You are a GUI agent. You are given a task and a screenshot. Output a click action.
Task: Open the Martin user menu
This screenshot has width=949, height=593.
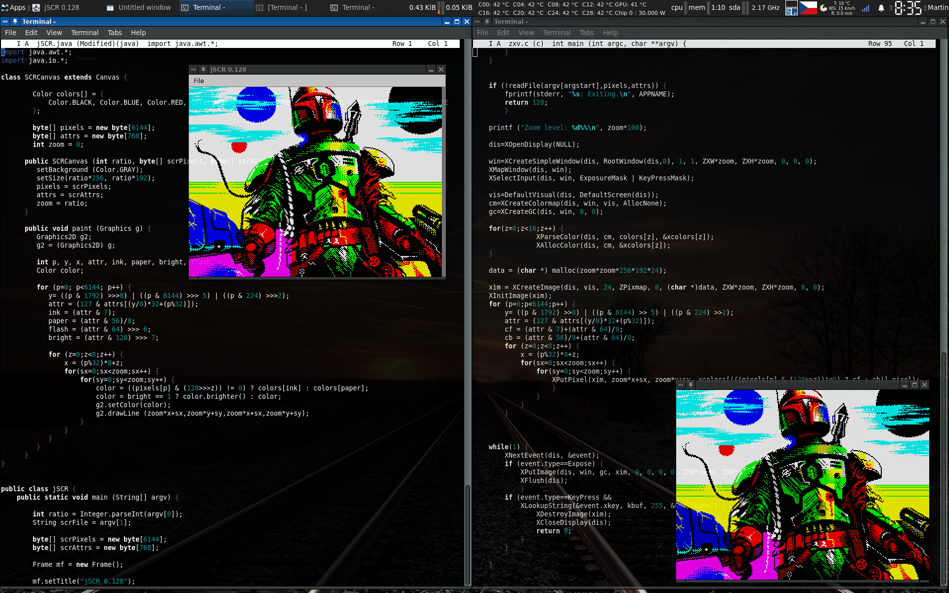tap(938, 7)
